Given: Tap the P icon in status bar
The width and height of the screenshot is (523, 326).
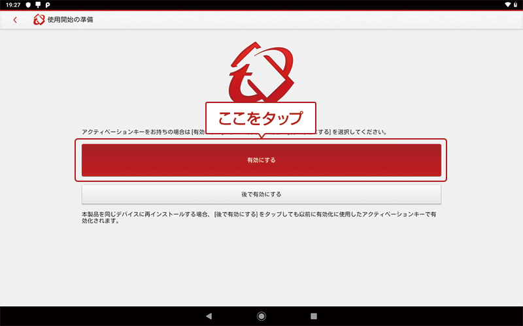Looking at the screenshot, I should click(x=48, y=5).
